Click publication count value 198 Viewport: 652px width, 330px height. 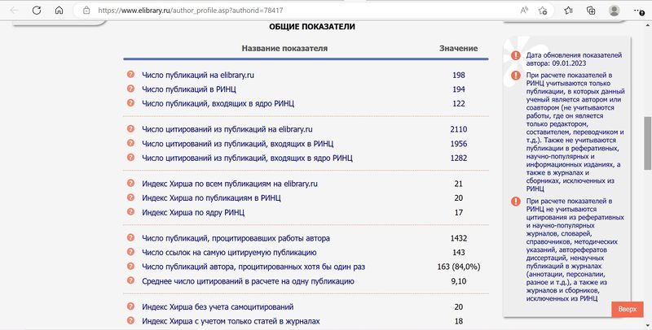(x=459, y=75)
